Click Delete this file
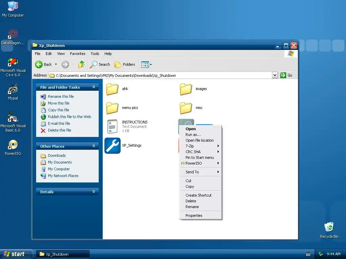The height and width of the screenshot is (259, 346). coord(59,131)
